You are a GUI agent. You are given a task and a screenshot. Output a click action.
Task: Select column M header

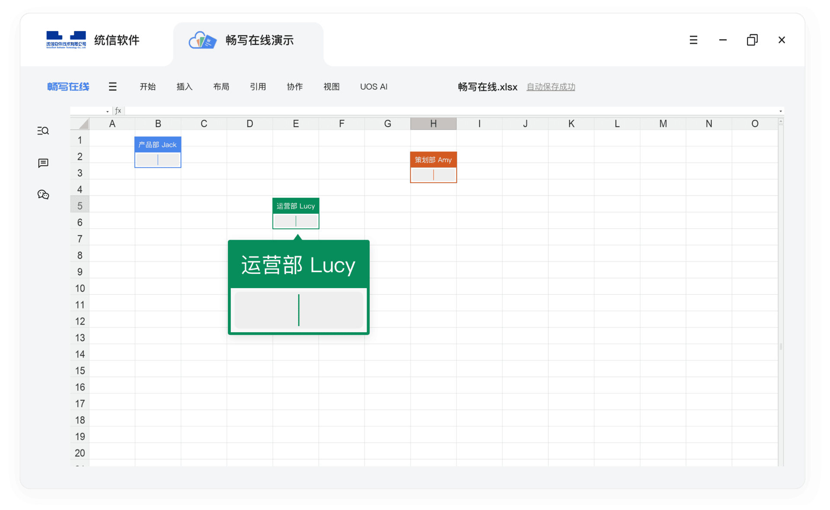point(663,124)
